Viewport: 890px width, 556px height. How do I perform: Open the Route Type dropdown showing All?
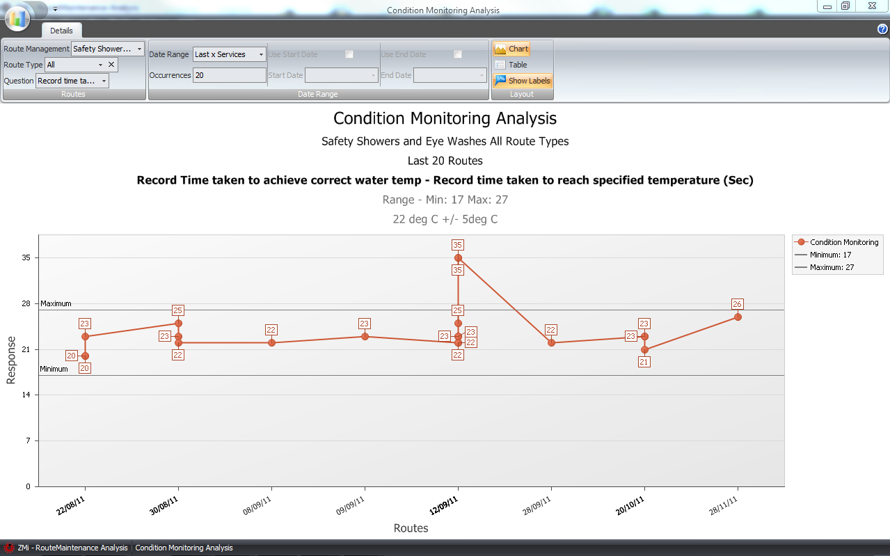(x=99, y=63)
